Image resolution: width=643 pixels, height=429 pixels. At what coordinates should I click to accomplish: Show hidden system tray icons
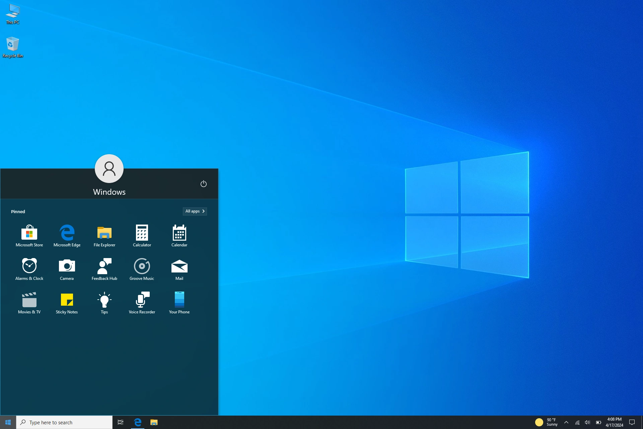(x=566, y=422)
